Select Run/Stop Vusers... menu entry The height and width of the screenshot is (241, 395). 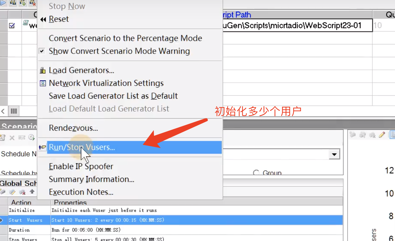[x=130, y=147]
